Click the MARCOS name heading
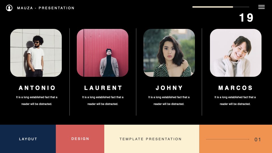The image size is (272, 153). (235, 88)
